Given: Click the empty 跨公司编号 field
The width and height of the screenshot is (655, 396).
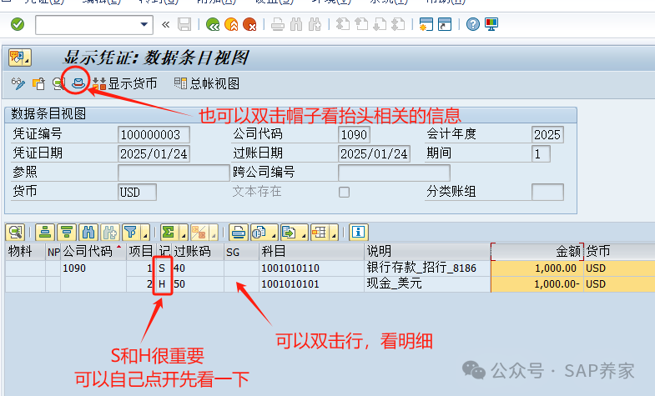Looking at the screenshot, I should (x=394, y=173).
